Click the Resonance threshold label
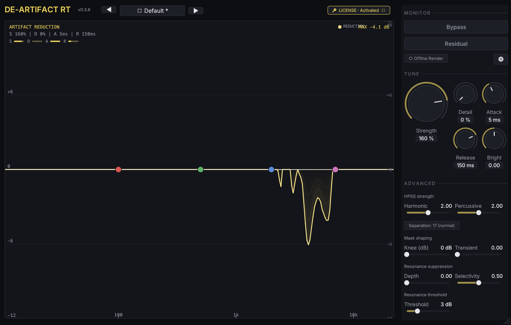 point(425,295)
